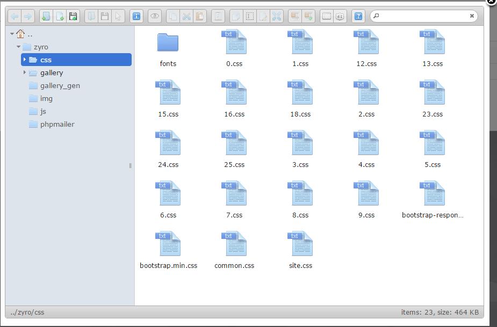
Task: Click the Cut scissors icon
Action: (186, 16)
